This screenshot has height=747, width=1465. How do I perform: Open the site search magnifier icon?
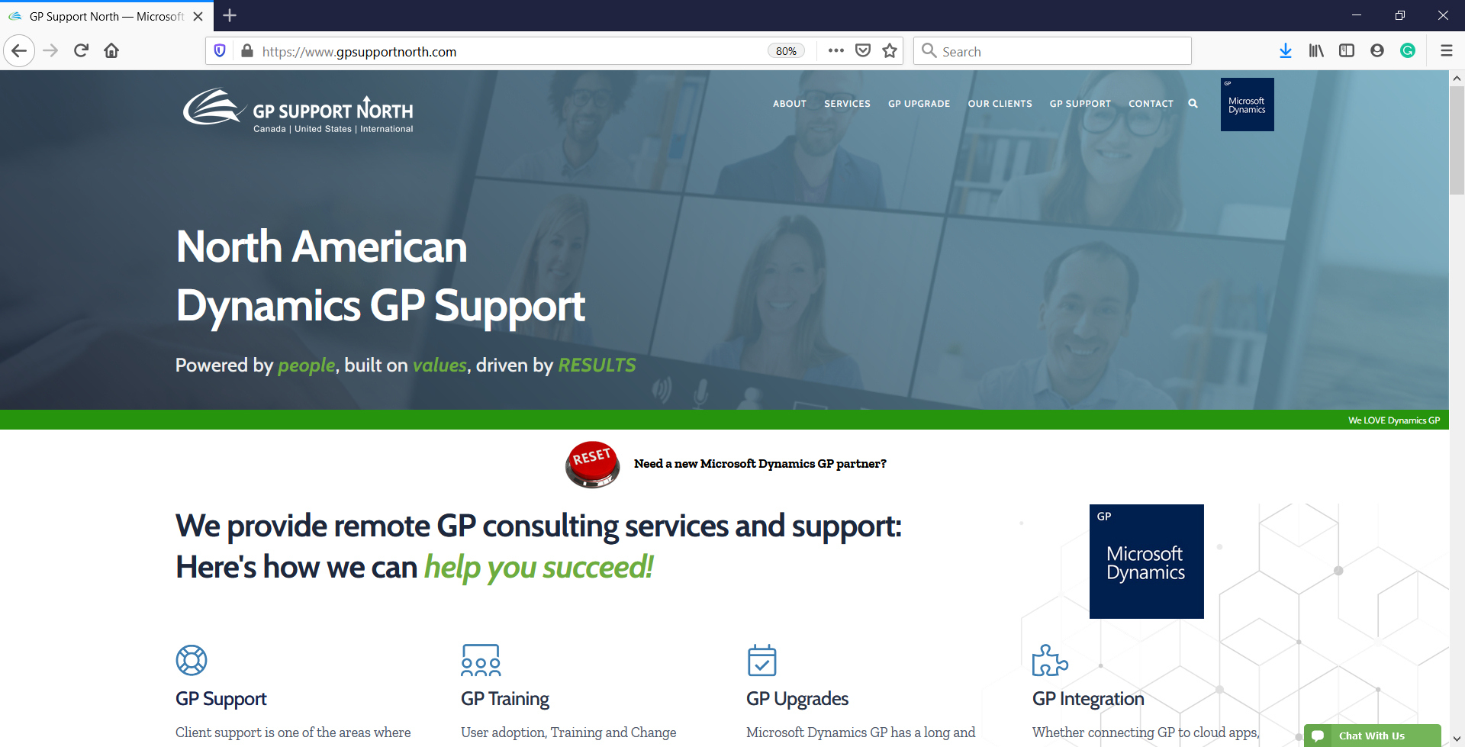click(1193, 104)
